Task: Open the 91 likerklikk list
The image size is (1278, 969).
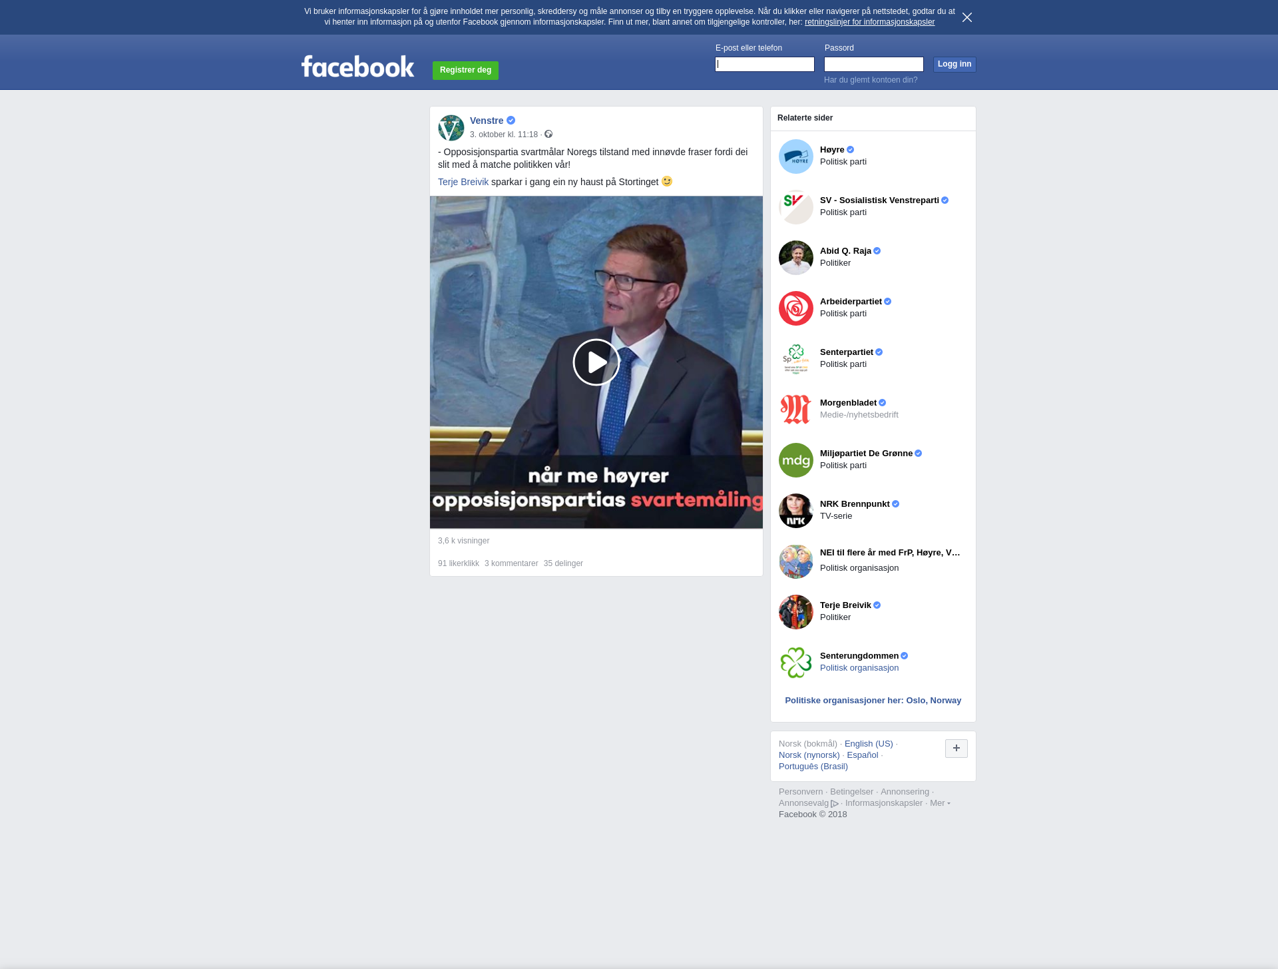Action: (x=459, y=563)
